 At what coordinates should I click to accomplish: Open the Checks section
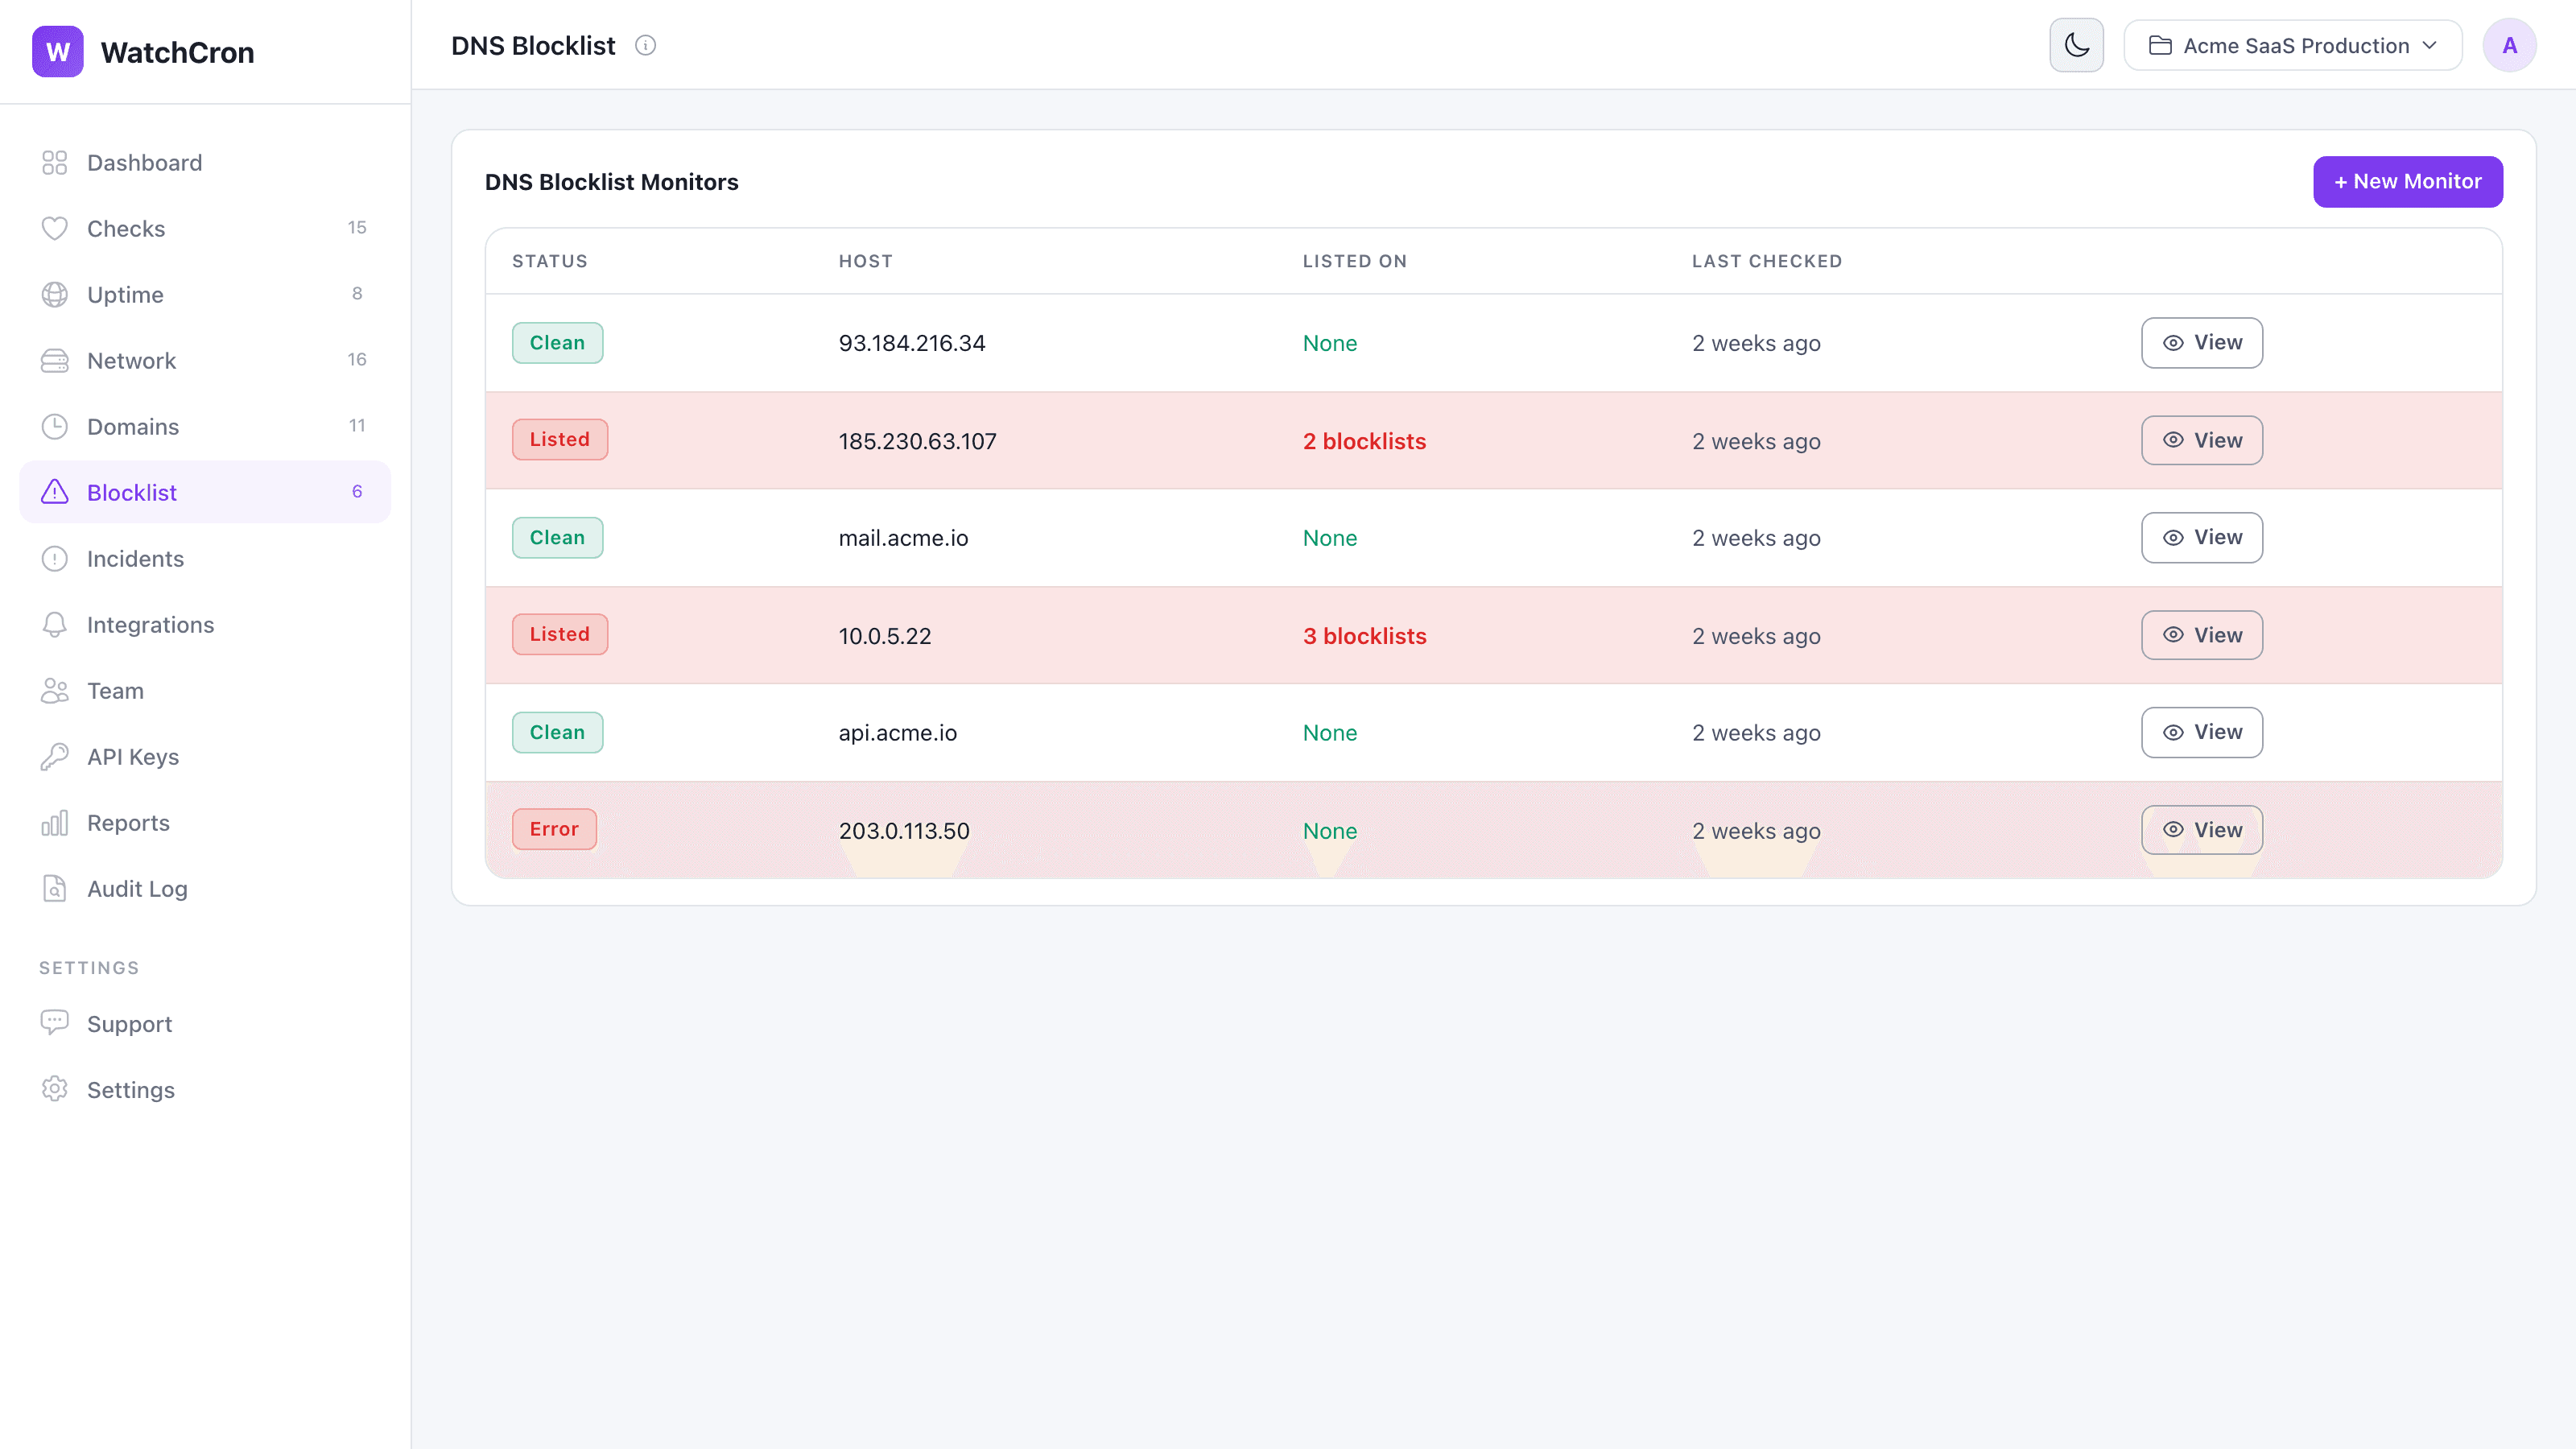(205, 229)
